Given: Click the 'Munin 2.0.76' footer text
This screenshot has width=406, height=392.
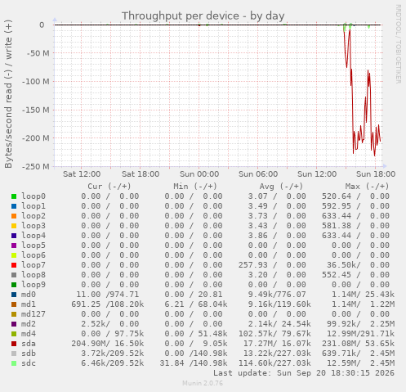Looking at the screenshot, I should pos(203,383).
